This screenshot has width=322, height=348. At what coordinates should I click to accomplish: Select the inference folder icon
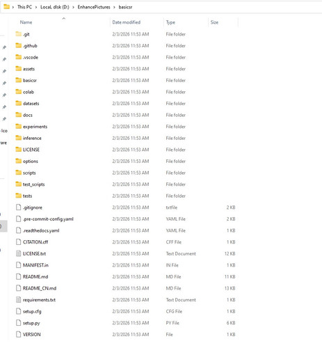(19, 138)
